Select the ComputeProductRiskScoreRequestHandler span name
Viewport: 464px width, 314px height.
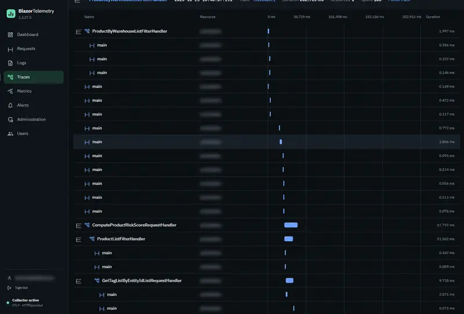click(x=134, y=225)
